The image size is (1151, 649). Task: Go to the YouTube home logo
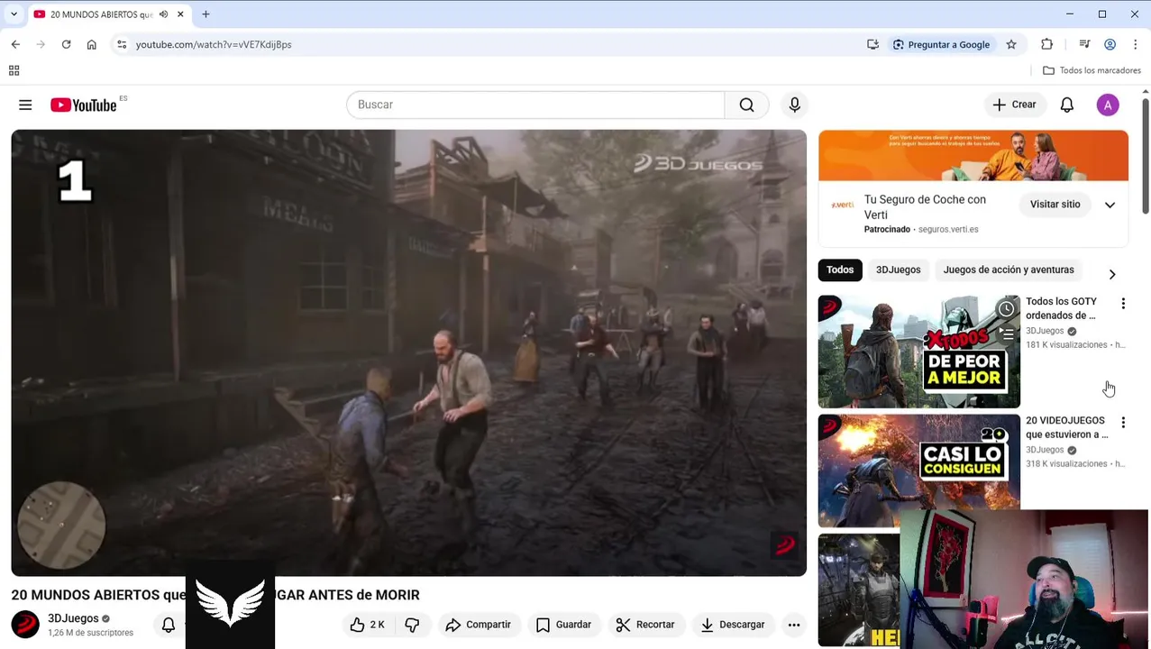(83, 105)
